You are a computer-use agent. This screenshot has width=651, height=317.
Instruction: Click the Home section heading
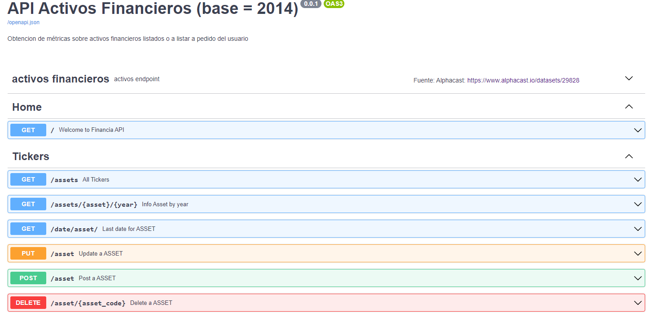(x=27, y=107)
